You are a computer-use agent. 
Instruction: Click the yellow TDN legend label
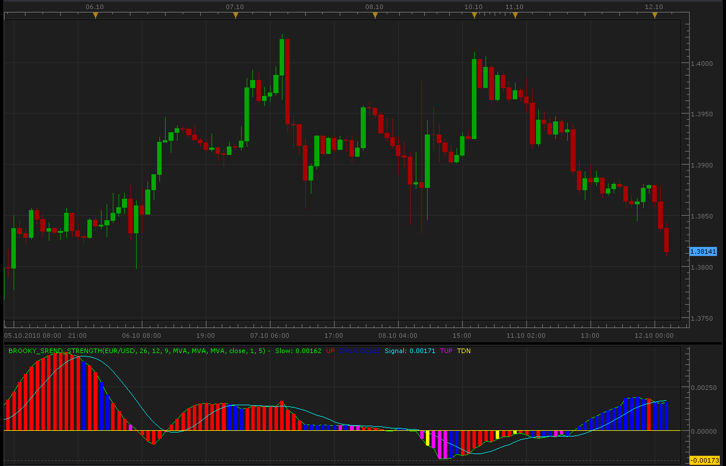click(x=464, y=351)
